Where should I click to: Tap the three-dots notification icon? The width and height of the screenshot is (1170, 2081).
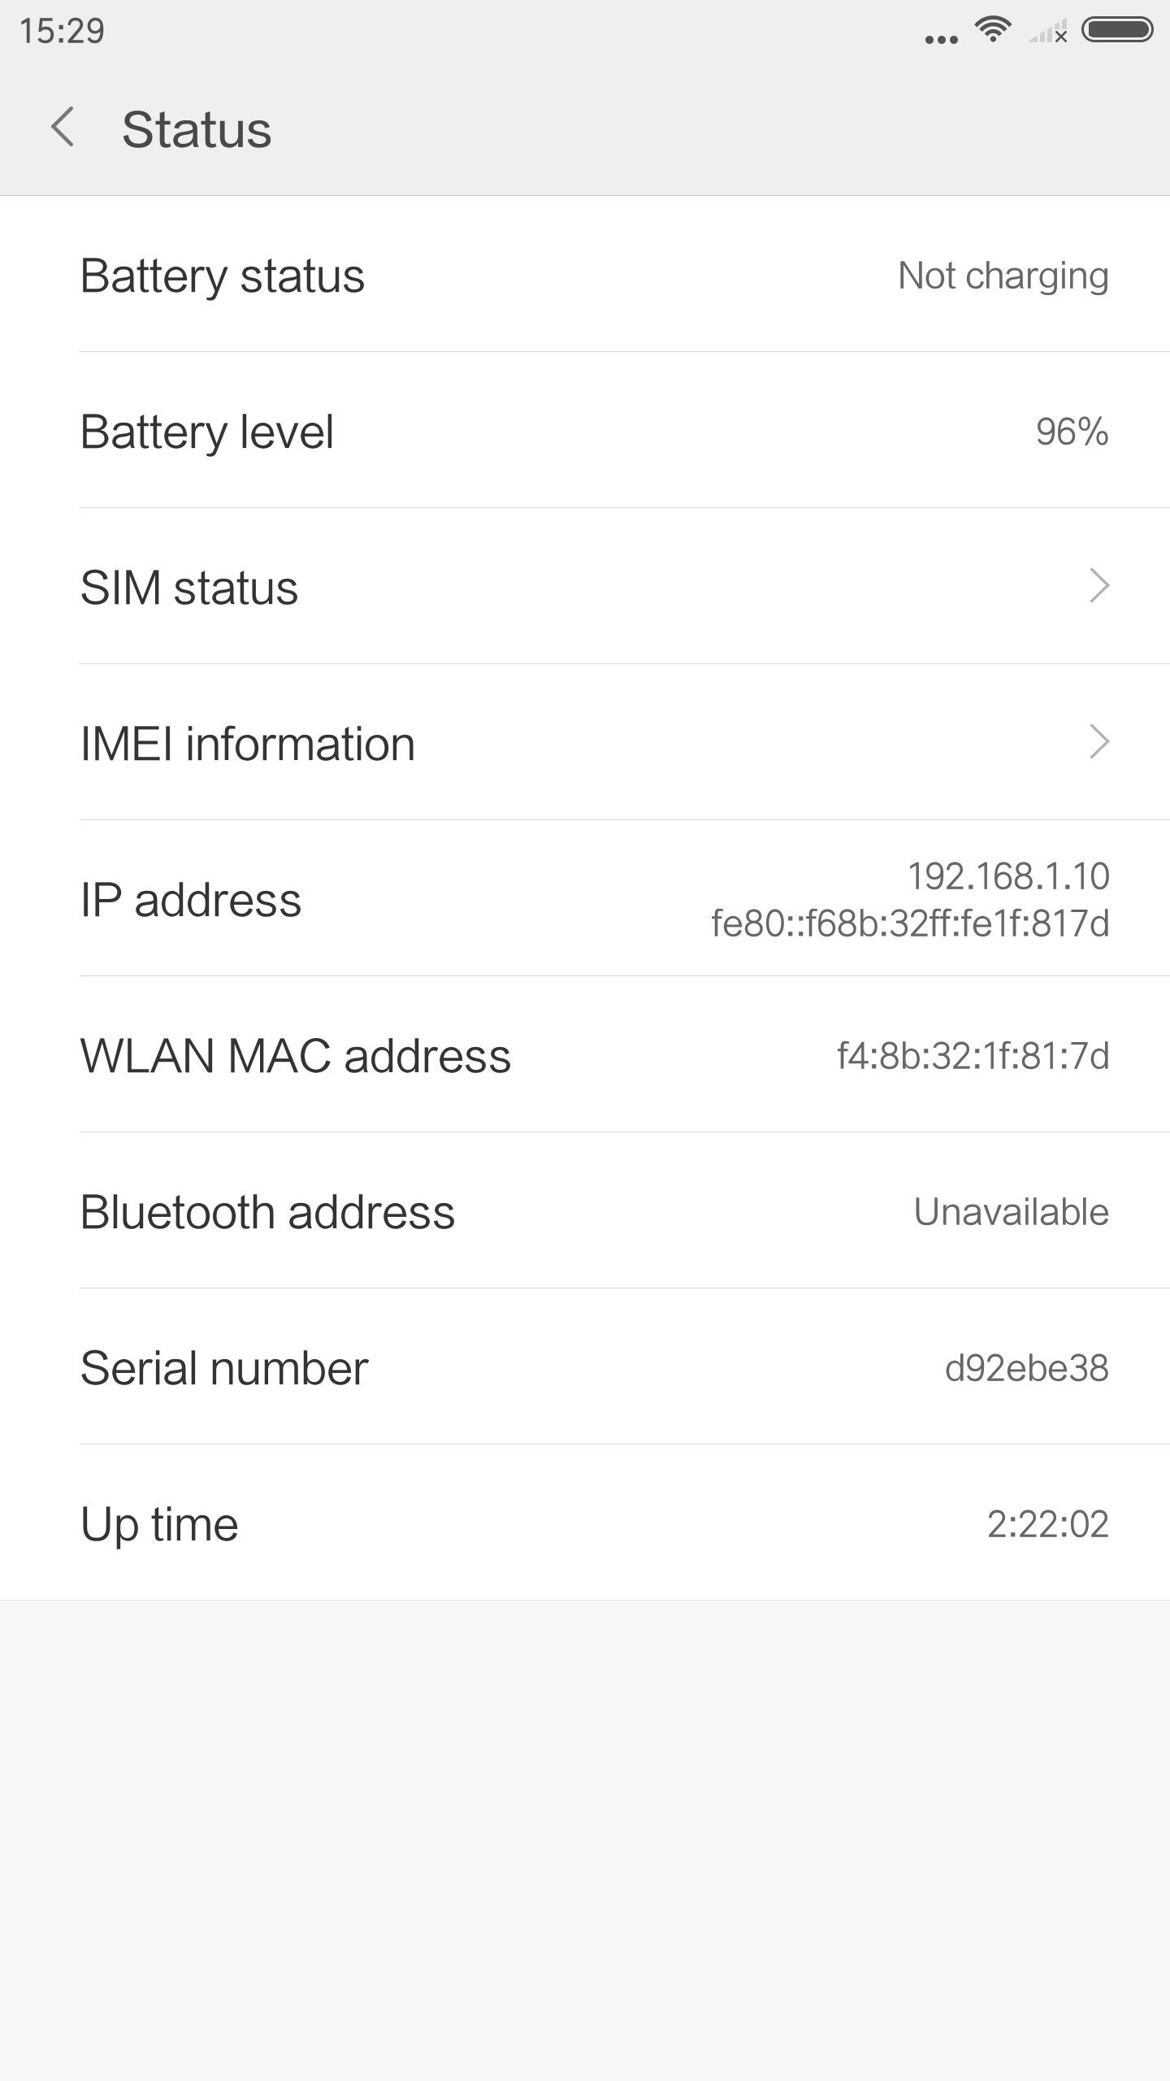click(x=941, y=39)
